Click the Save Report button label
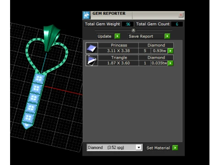This screenshot has height=165, width=220. [x=146, y=36]
